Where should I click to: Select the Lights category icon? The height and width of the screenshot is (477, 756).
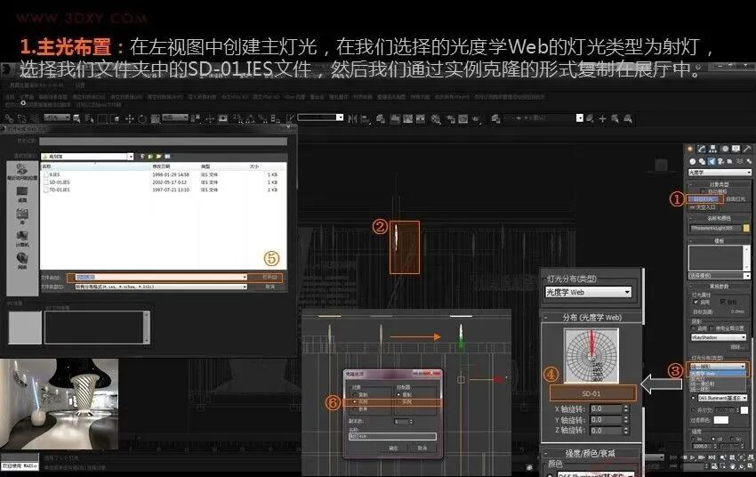click(x=712, y=161)
